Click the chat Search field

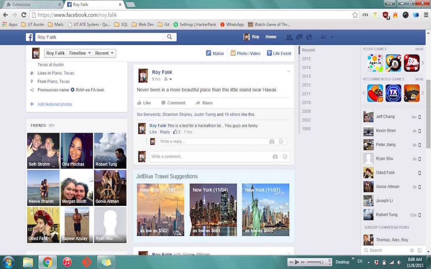tap(385, 251)
